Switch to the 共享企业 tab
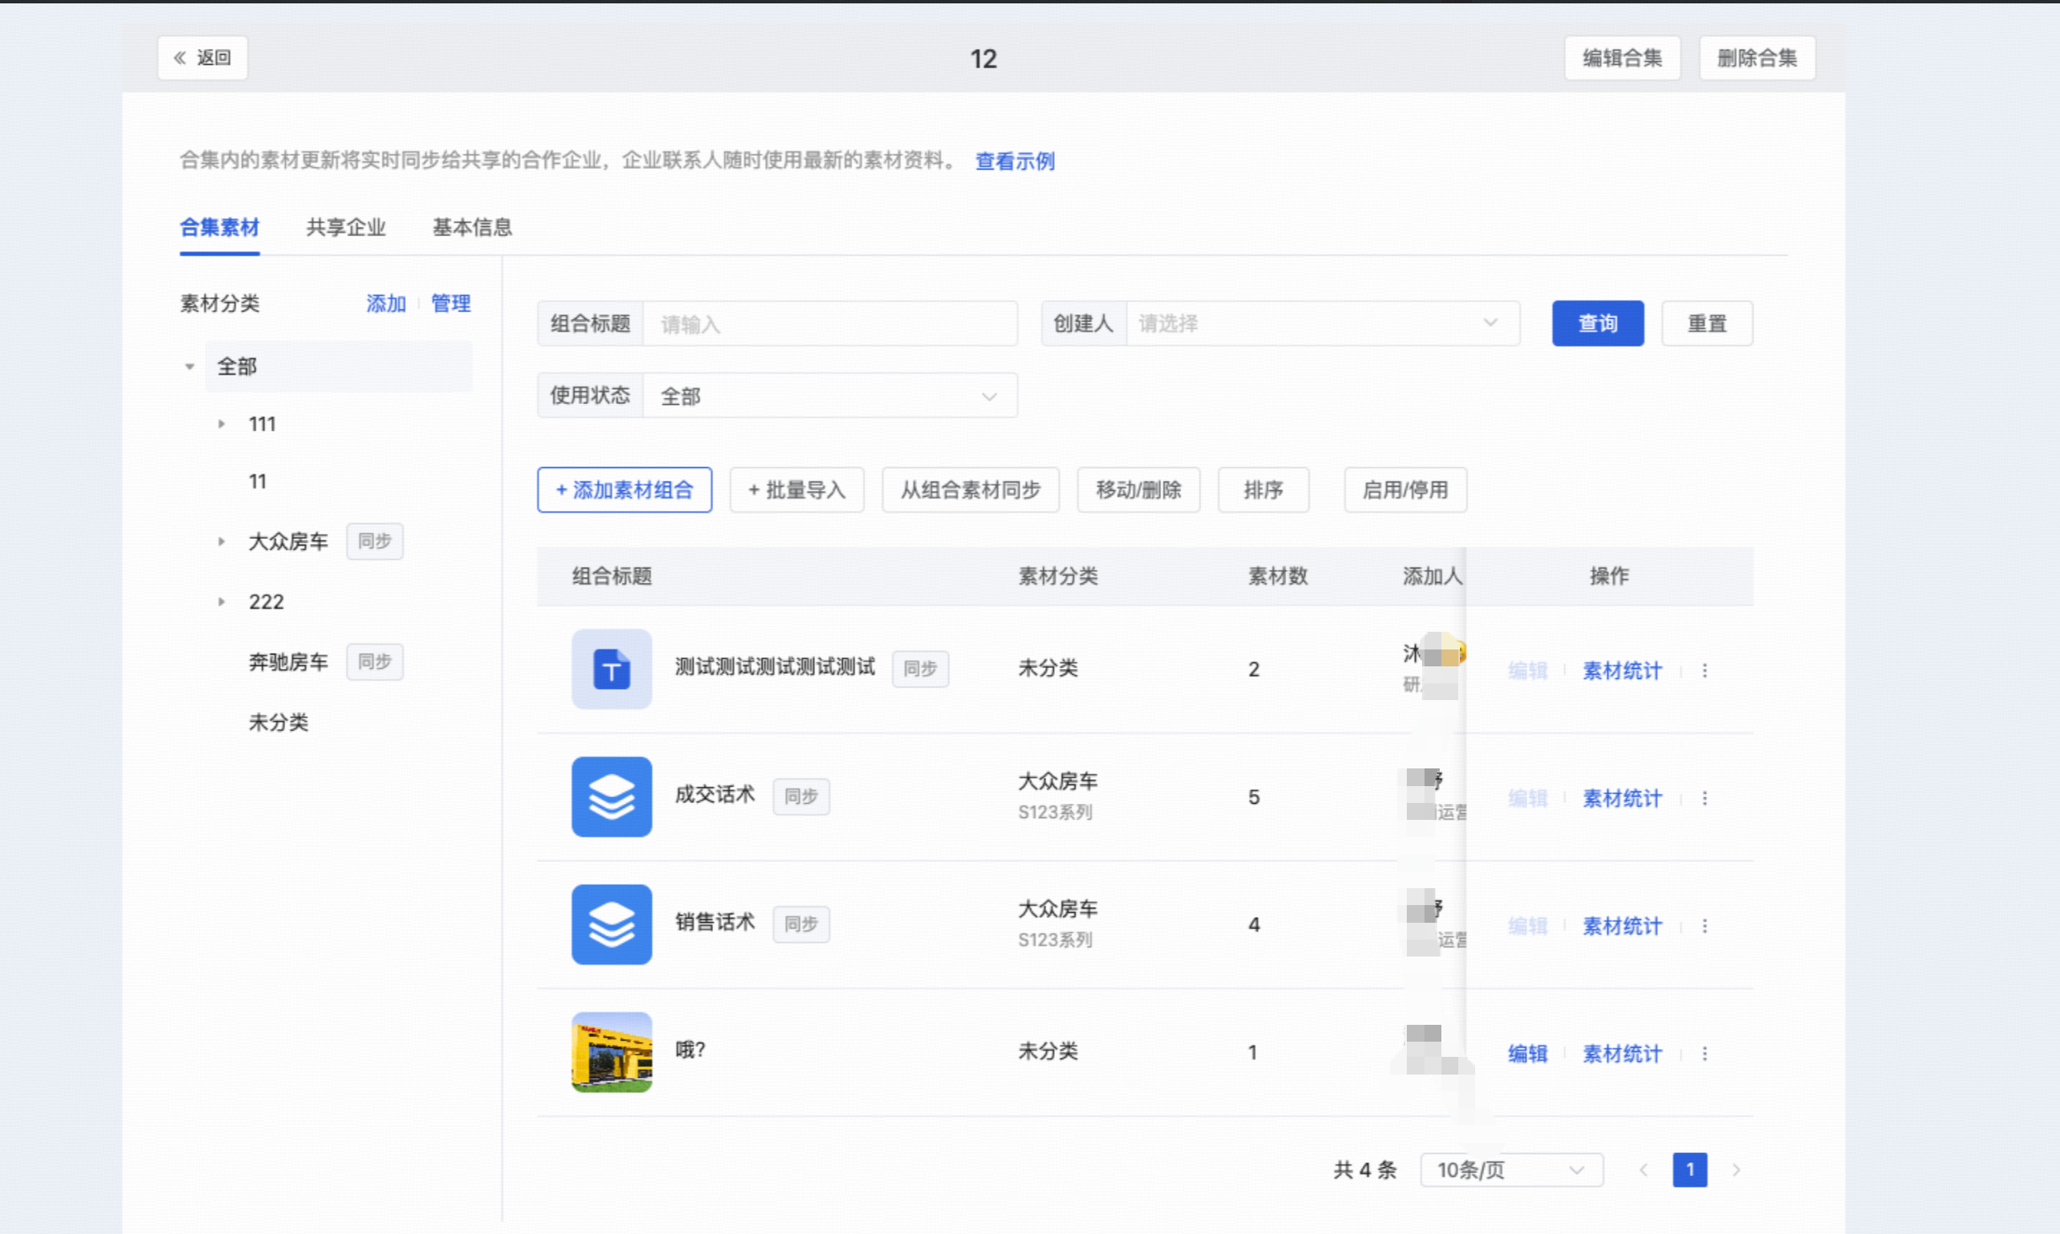This screenshot has width=2060, height=1234. pyautogui.click(x=346, y=227)
